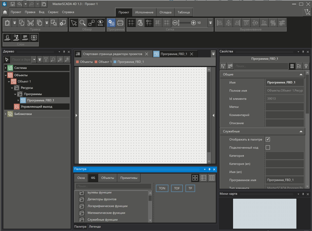Click the printer icon in Программа group

click(x=120, y=23)
